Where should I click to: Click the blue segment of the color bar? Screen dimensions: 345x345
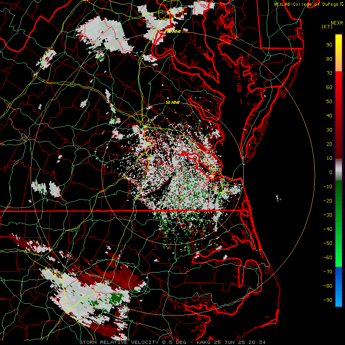pos(338,286)
